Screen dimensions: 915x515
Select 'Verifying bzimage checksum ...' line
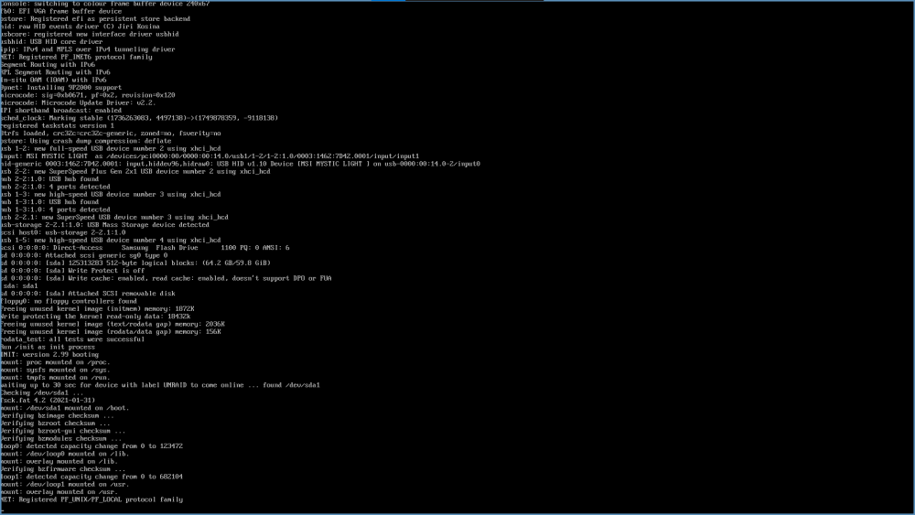(x=57, y=415)
